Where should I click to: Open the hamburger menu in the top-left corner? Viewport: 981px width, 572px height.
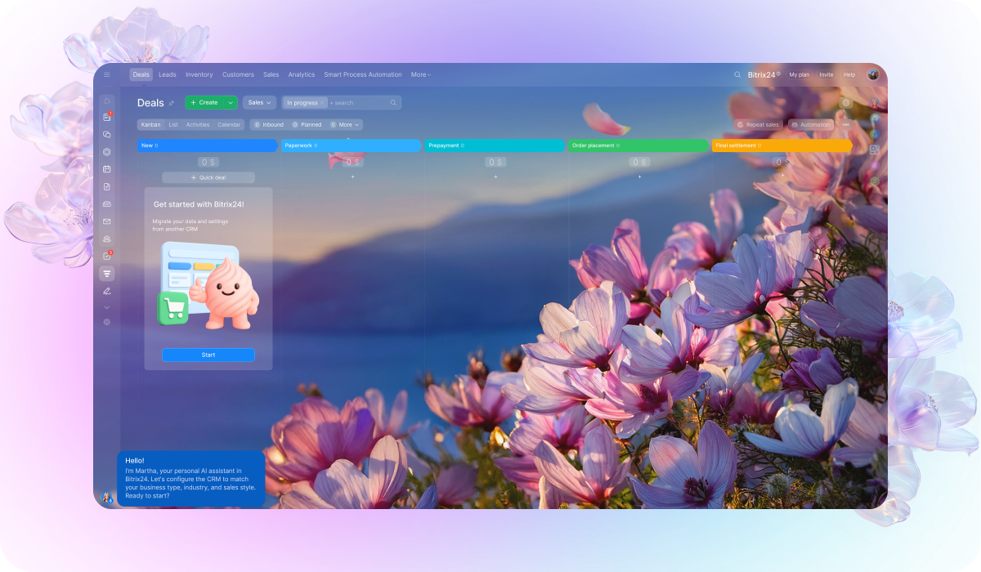coord(106,74)
